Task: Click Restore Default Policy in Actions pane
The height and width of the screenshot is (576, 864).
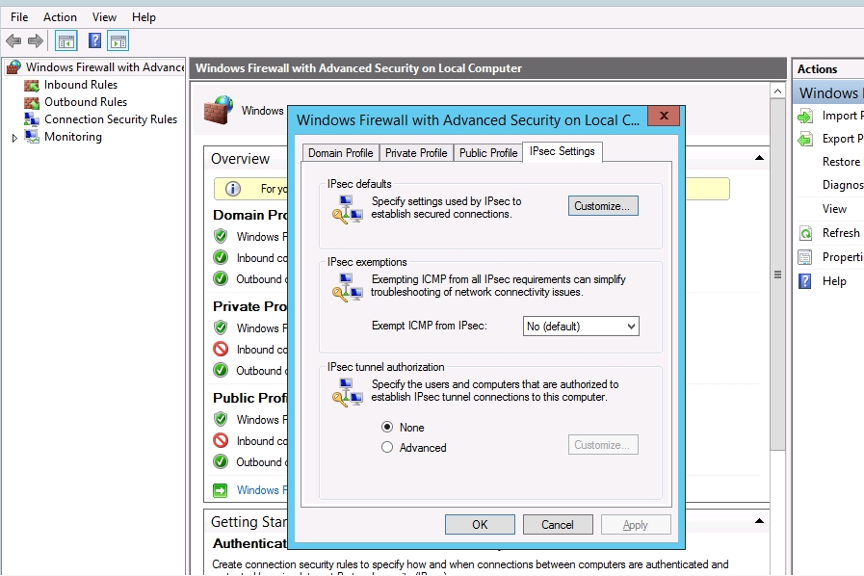Action: click(x=843, y=162)
